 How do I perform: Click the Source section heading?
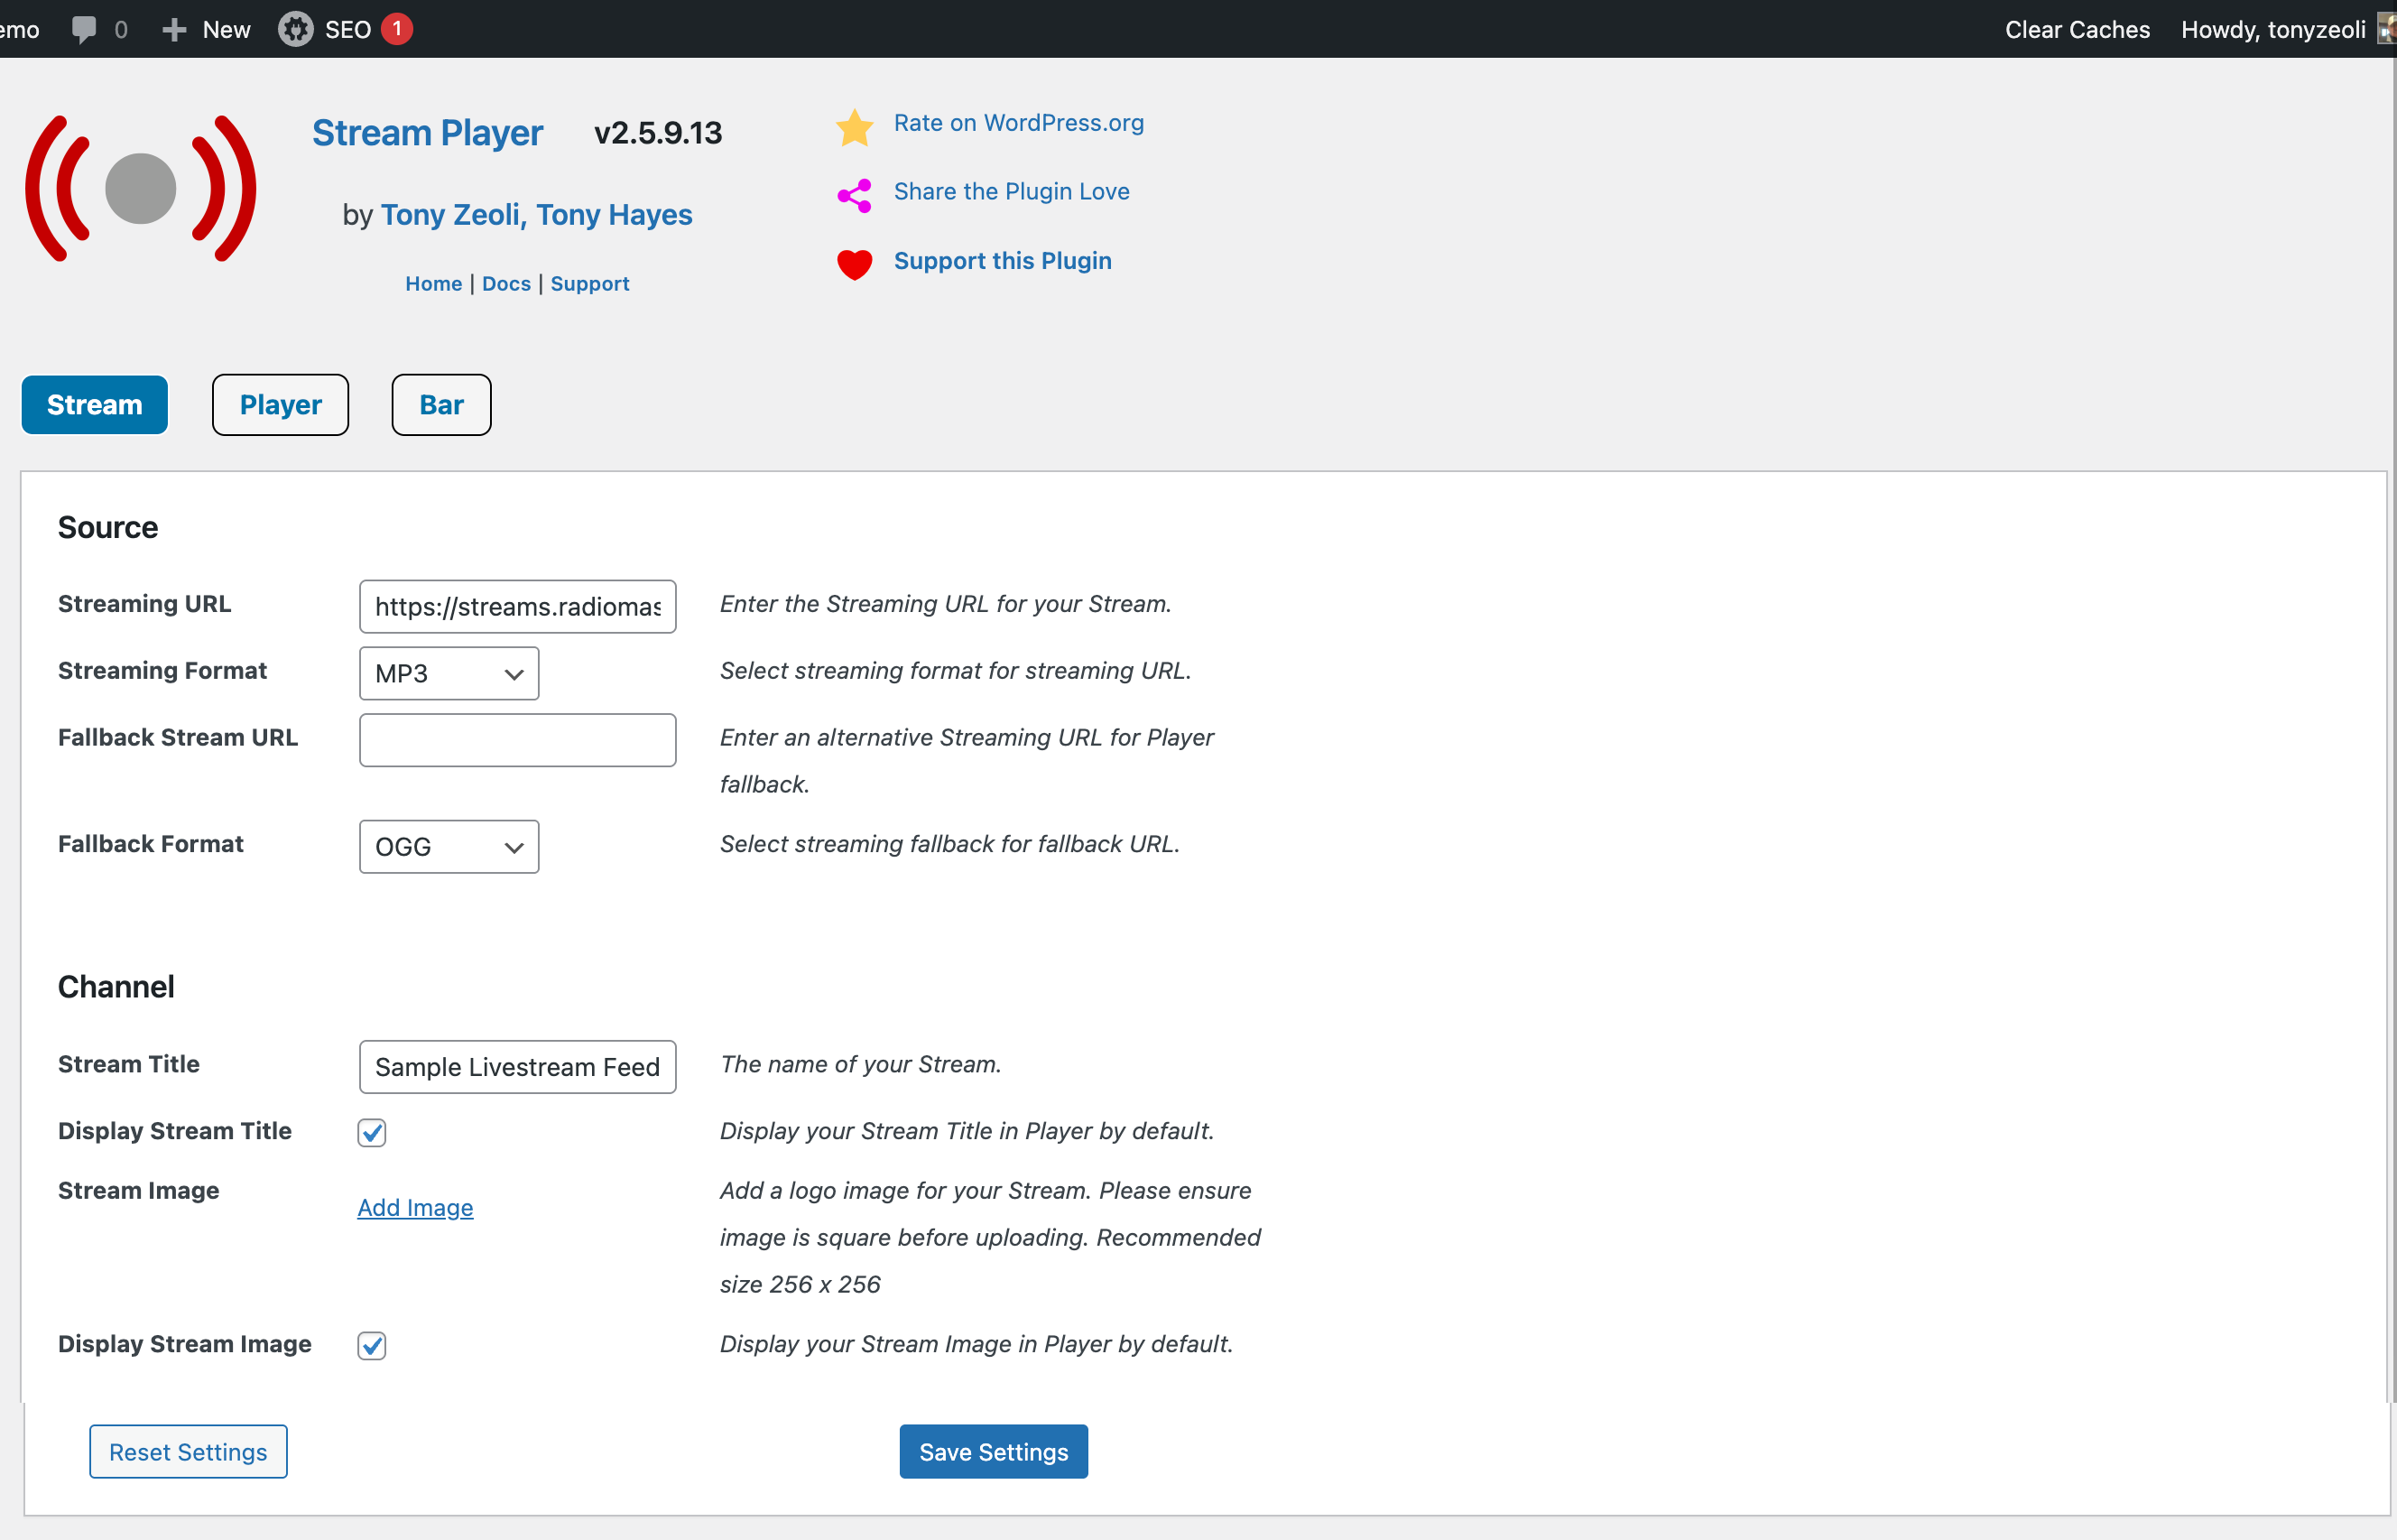coord(108,527)
